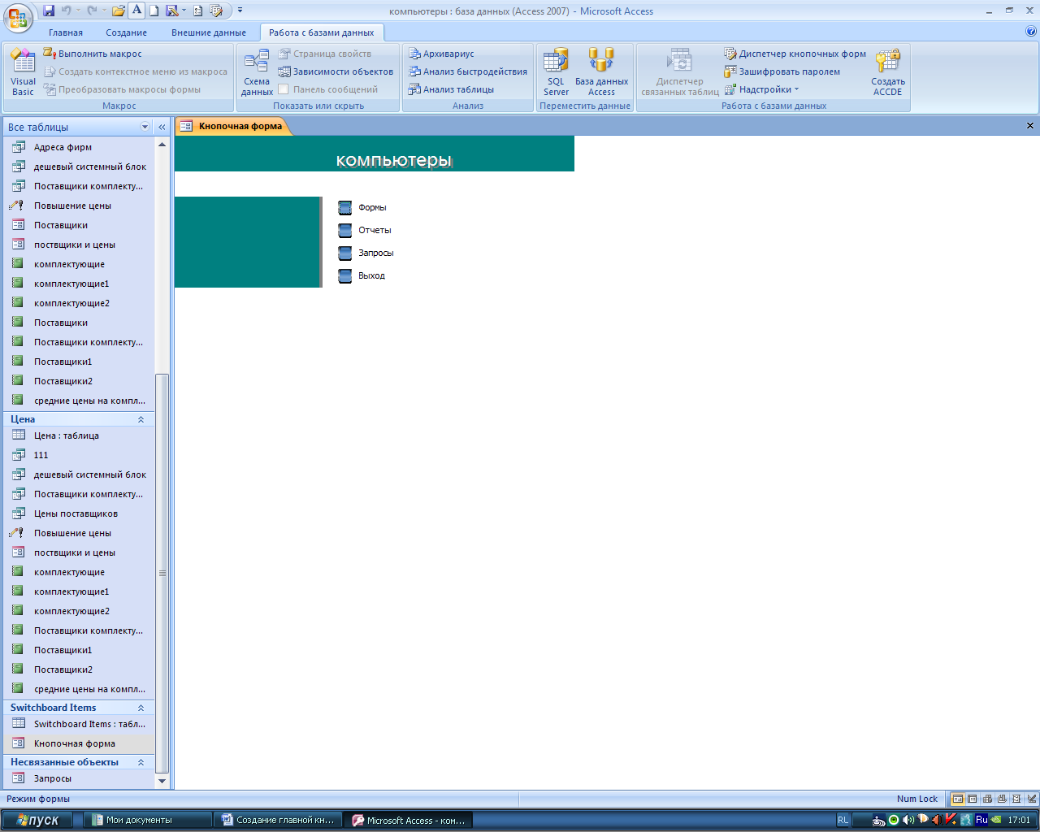Switch to Layout view icon in status bar

[x=1016, y=799]
